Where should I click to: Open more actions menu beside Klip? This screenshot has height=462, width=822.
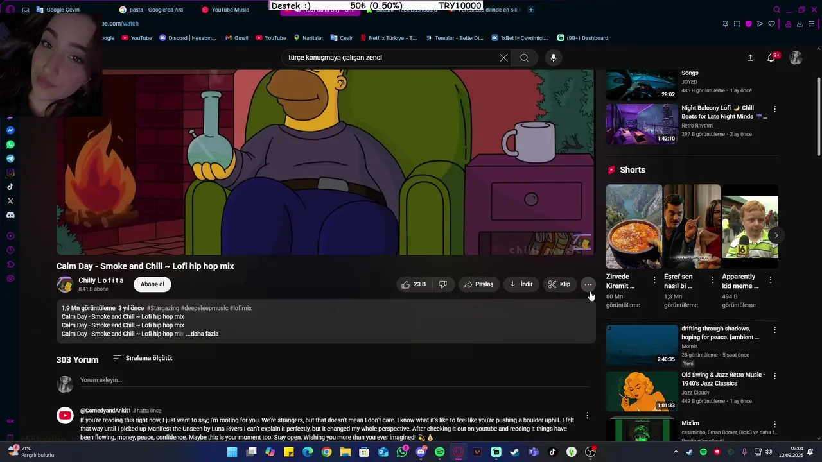[x=588, y=284]
